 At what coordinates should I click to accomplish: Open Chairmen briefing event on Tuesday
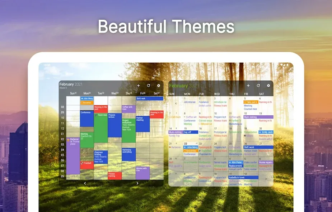pyautogui.click(x=101, y=157)
